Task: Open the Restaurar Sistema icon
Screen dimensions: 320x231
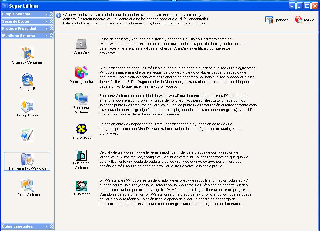Action: [81, 99]
